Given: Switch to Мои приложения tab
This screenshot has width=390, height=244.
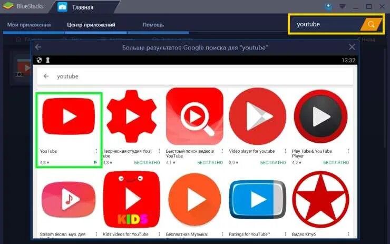Looking at the screenshot, I should 29,25.
